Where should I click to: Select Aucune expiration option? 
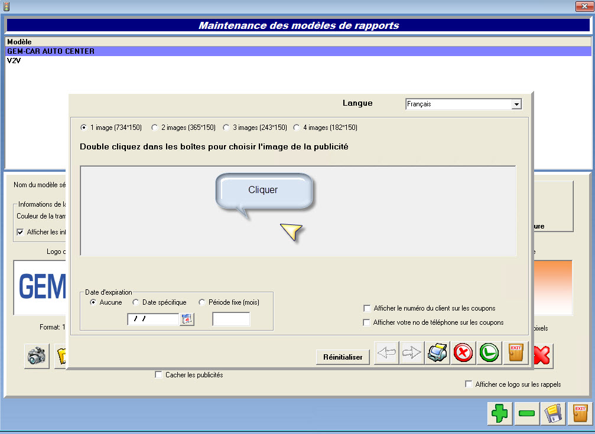pos(106,302)
